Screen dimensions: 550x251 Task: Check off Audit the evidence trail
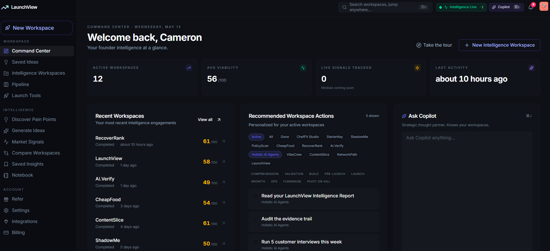[256, 219]
